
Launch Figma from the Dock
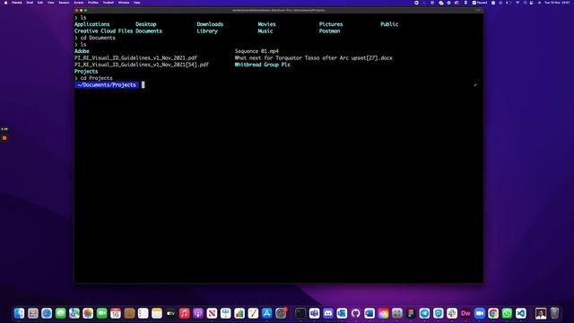click(x=411, y=313)
